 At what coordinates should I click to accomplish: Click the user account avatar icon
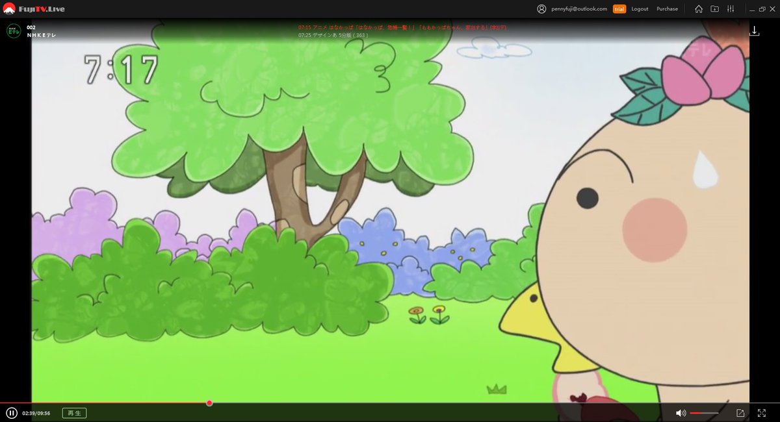point(541,9)
